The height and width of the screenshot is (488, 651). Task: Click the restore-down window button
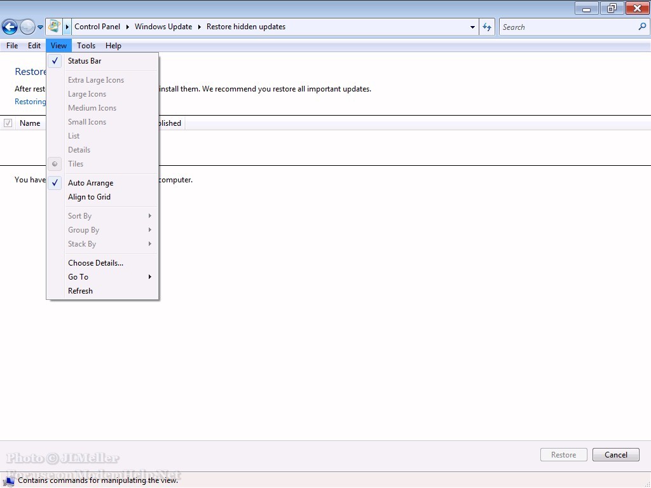[x=612, y=8]
